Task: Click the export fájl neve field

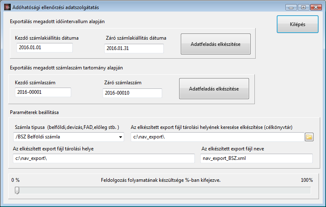Action: click(x=256, y=158)
